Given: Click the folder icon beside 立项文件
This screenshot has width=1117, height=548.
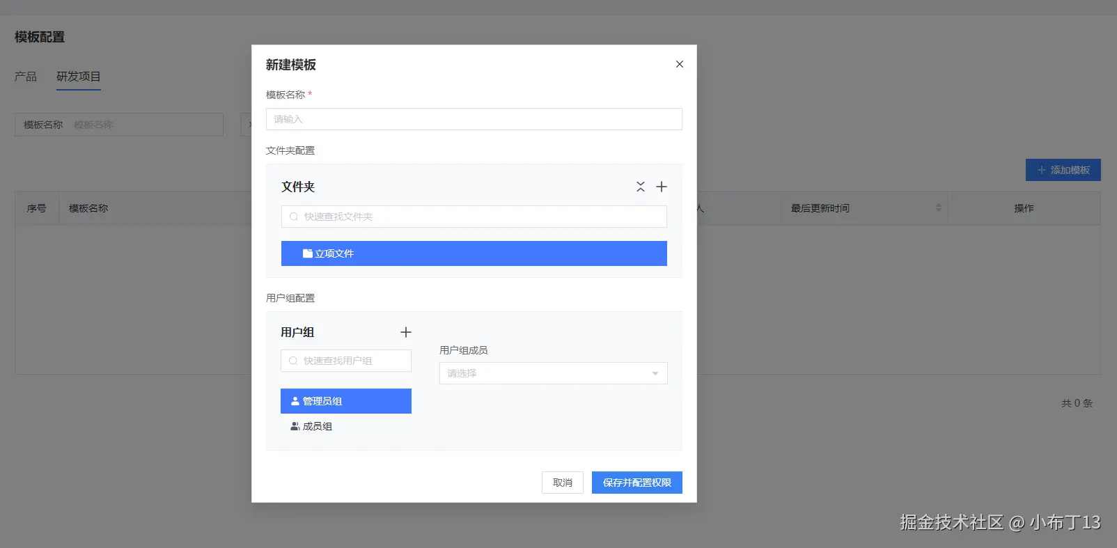Looking at the screenshot, I should (x=307, y=253).
